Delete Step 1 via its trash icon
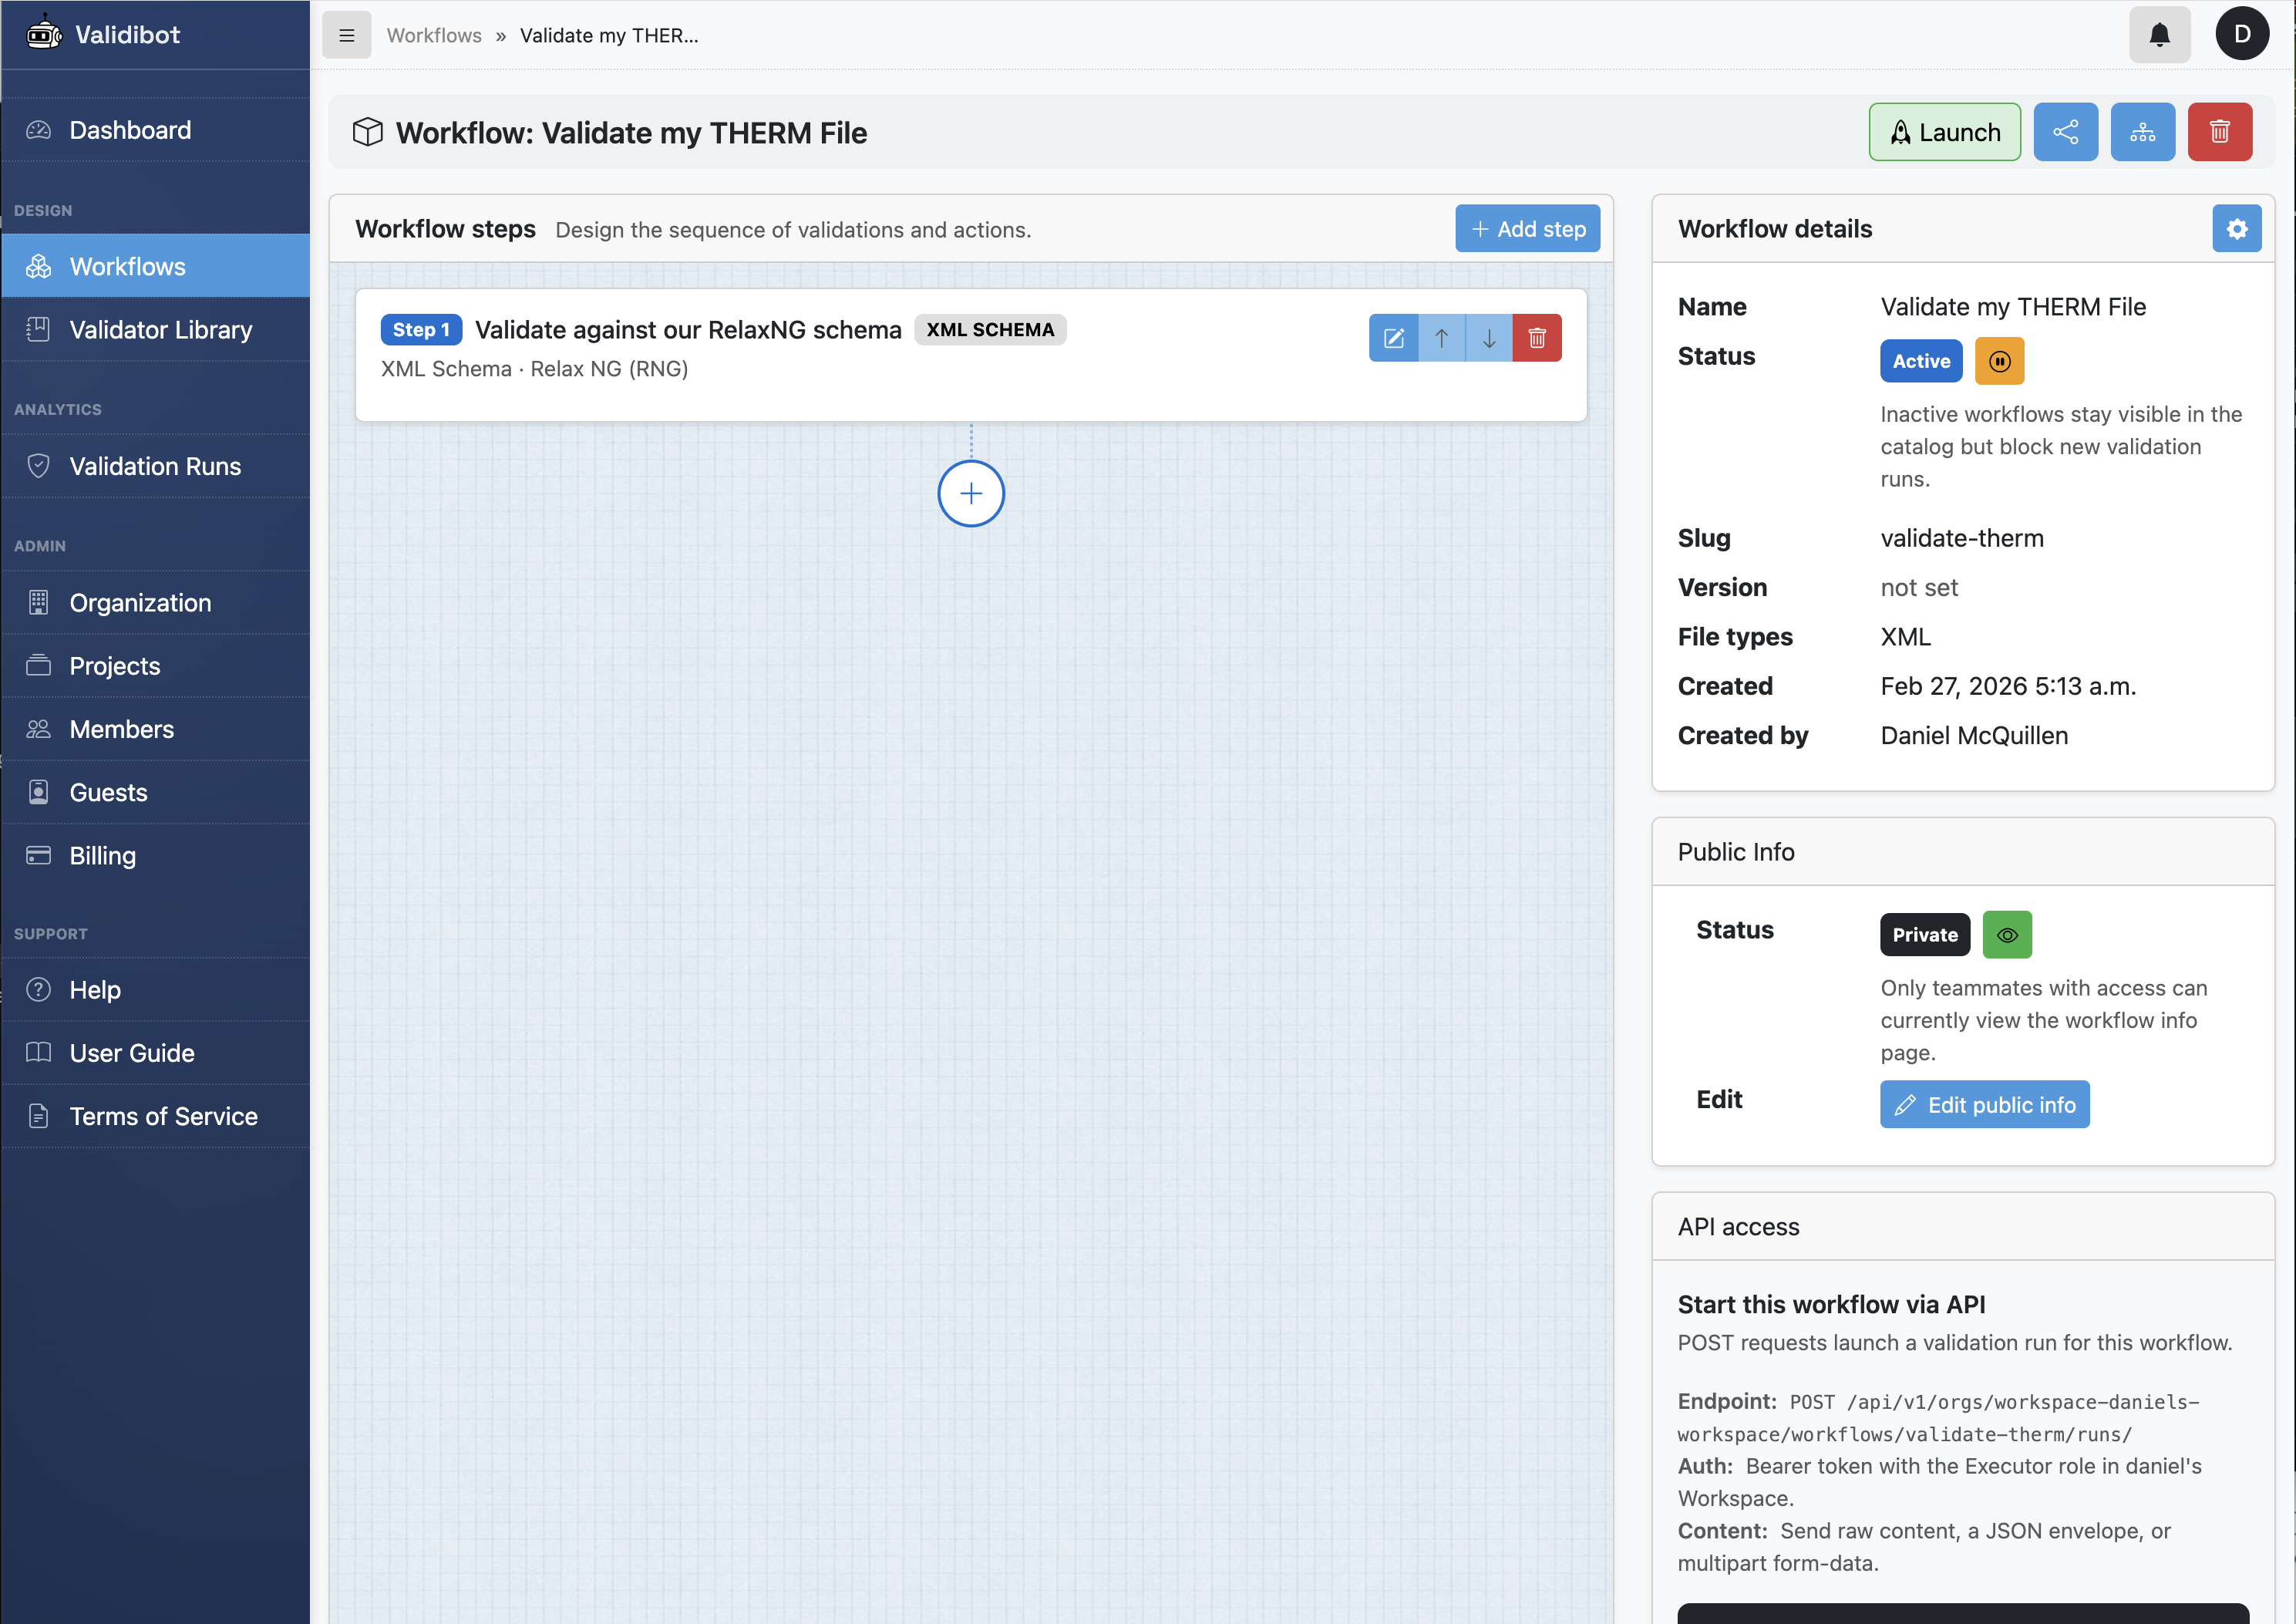This screenshot has width=2296, height=1624. (1537, 337)
